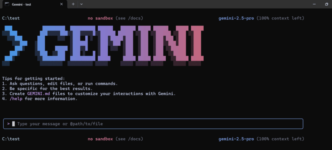
Task: Click the C:\test path above the banner
Action: (x=11, y=18)
